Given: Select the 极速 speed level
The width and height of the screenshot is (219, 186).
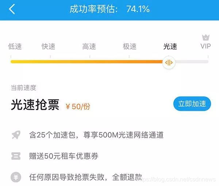Looking at the screenshot, I should (130, 46).
